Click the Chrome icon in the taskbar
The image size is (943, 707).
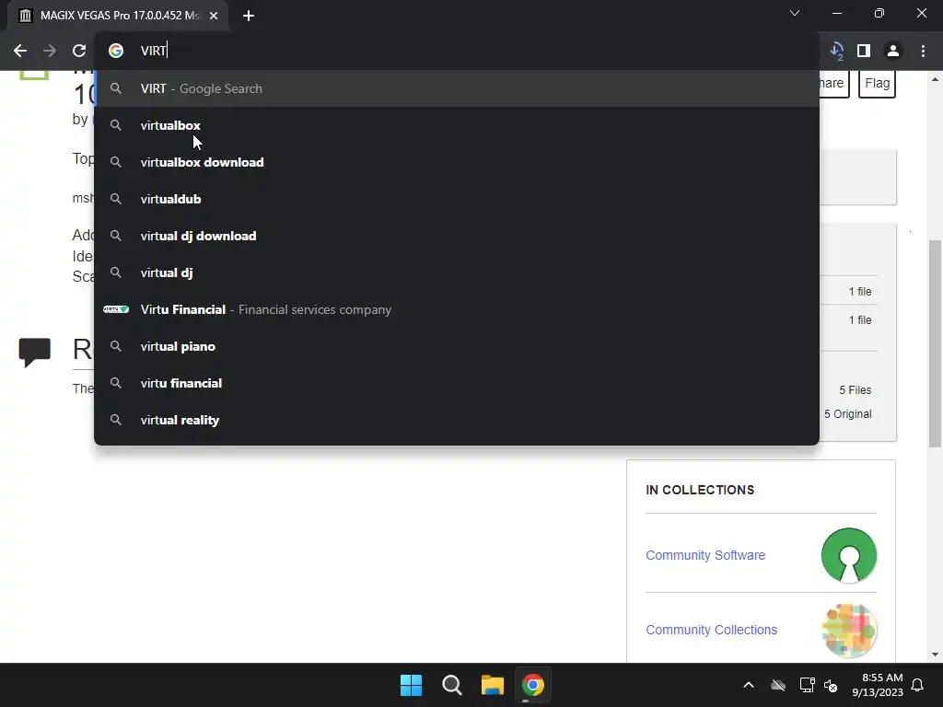533,685
